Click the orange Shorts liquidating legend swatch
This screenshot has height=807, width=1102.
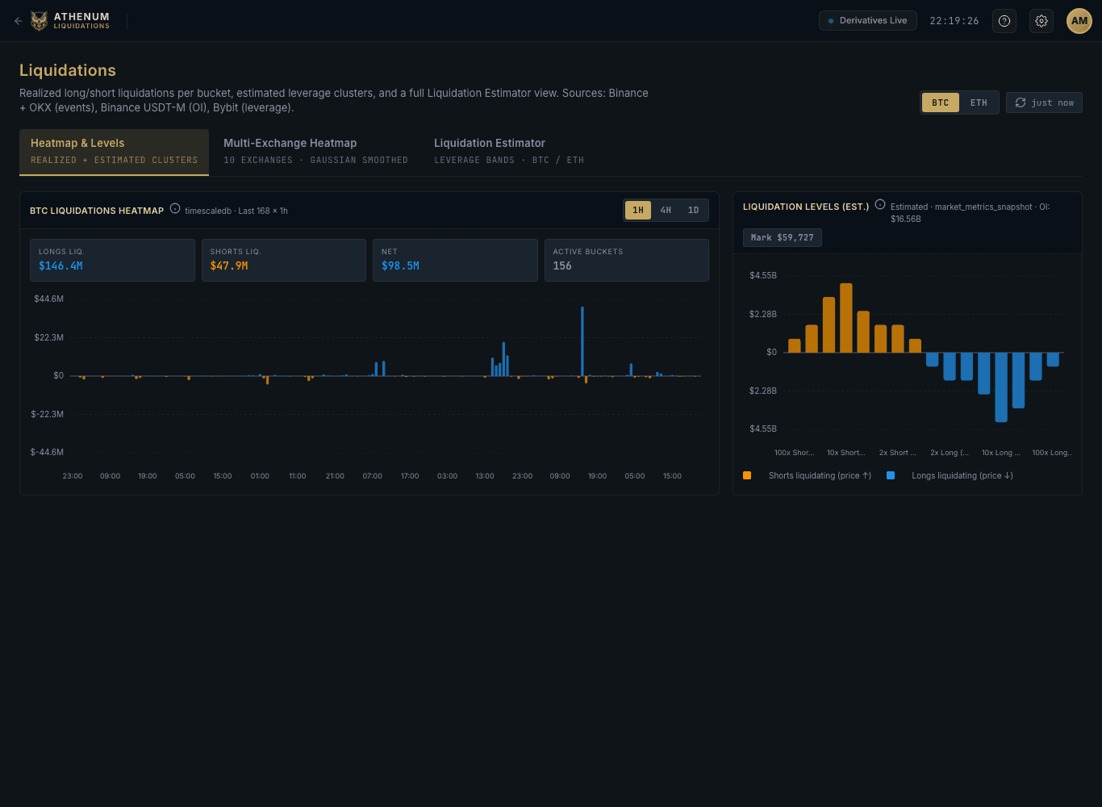pyautogui.click(x=747, y=475)
